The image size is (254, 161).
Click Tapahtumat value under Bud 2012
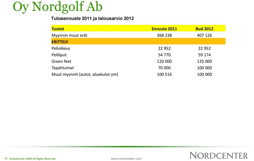coord(205,68)
